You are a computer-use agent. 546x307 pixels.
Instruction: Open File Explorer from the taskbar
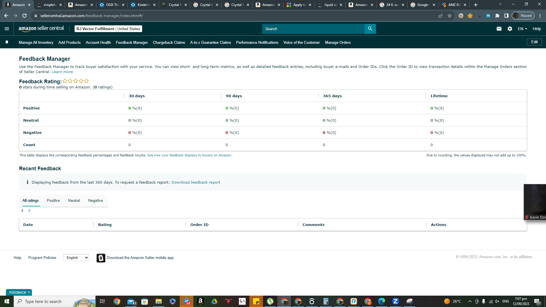click(158, 301)
